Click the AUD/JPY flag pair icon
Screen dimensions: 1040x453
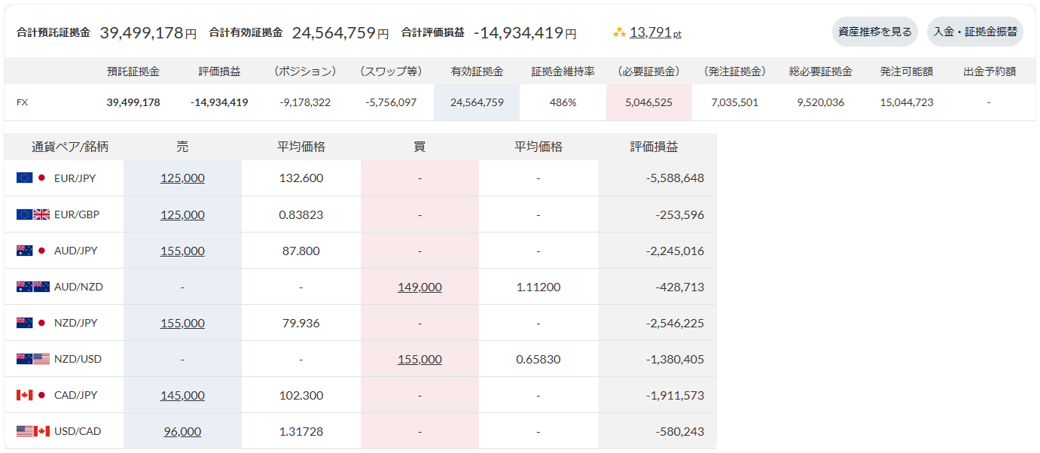tap(32, 251)
